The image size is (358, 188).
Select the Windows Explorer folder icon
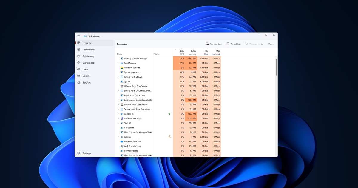tap(122, 68)
